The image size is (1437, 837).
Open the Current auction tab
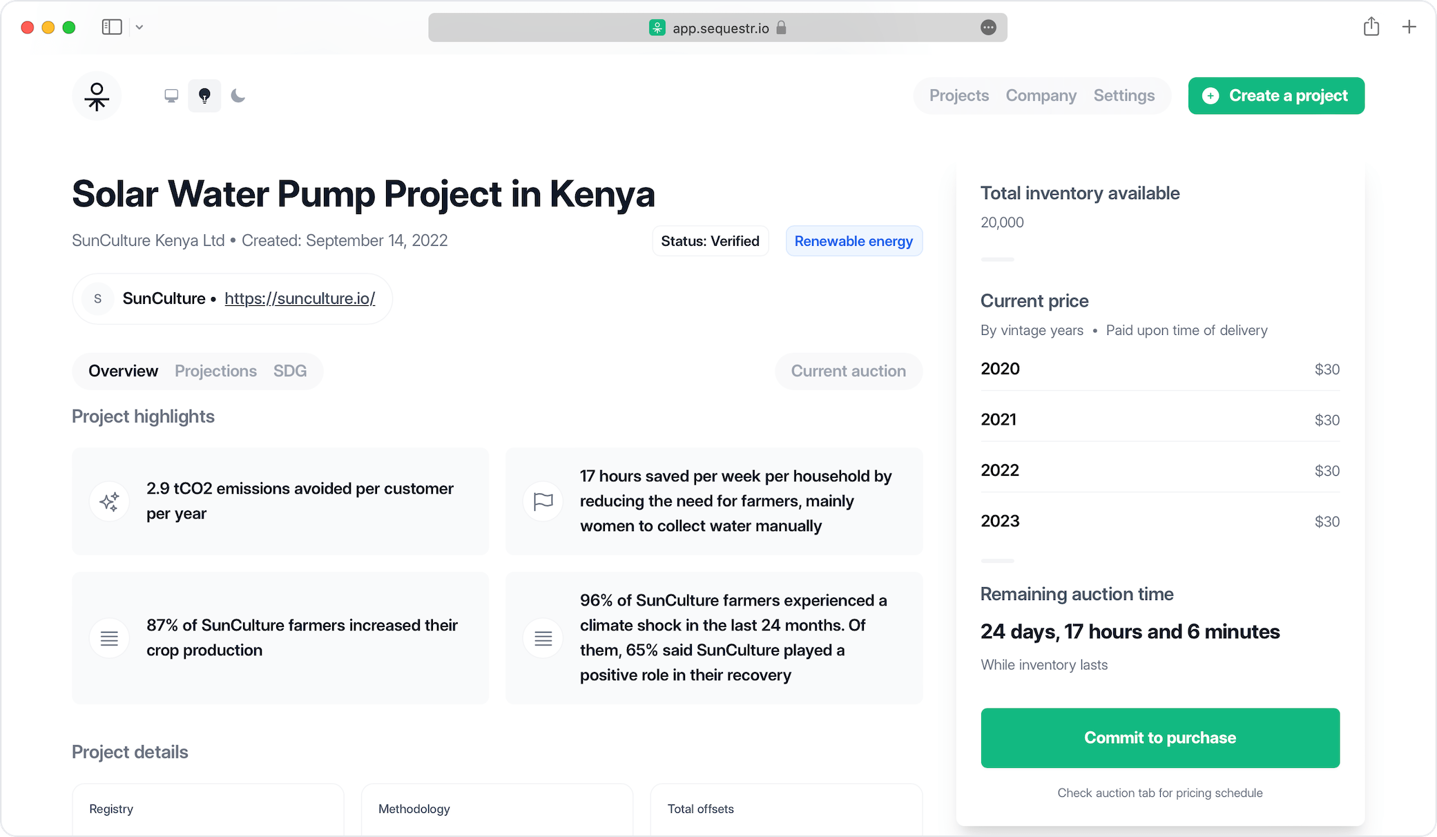[x=848, y=371]
